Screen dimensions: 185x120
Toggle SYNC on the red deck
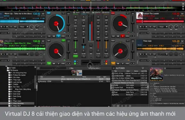pyautogui.click(x=127, y=36)
